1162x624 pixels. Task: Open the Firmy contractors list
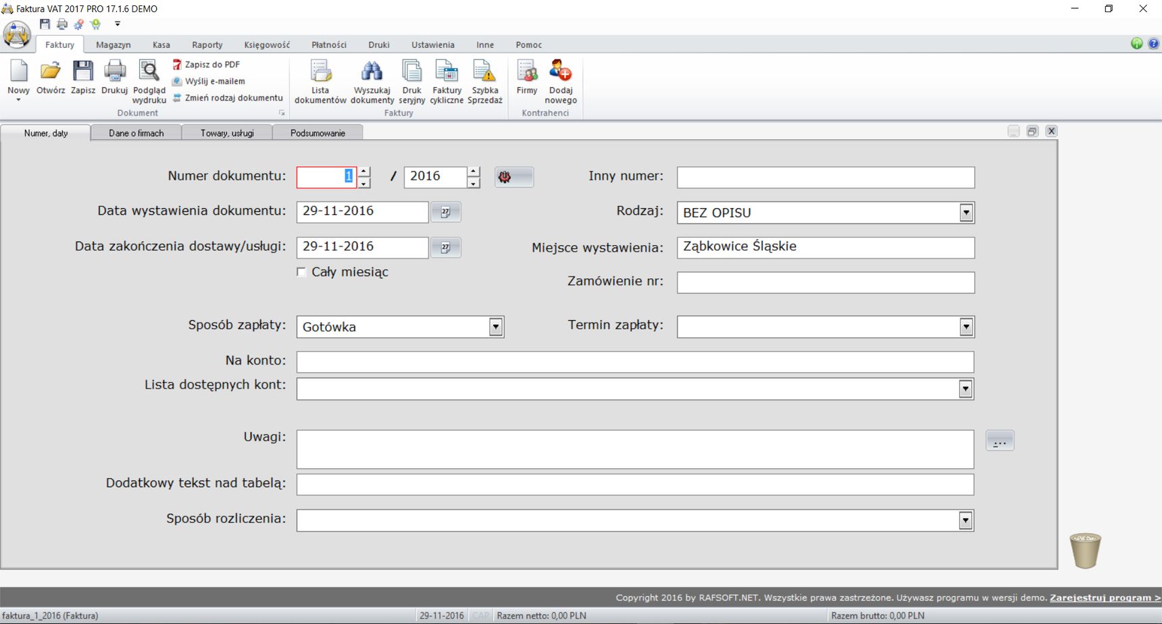point(527,77)
